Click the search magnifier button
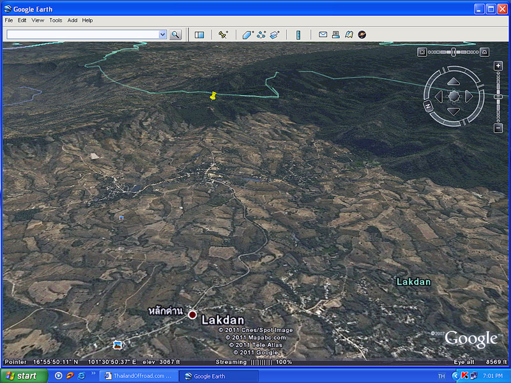The height and width of the screenshot is (383, 511). pyautogui.click(x=175, y=34)
